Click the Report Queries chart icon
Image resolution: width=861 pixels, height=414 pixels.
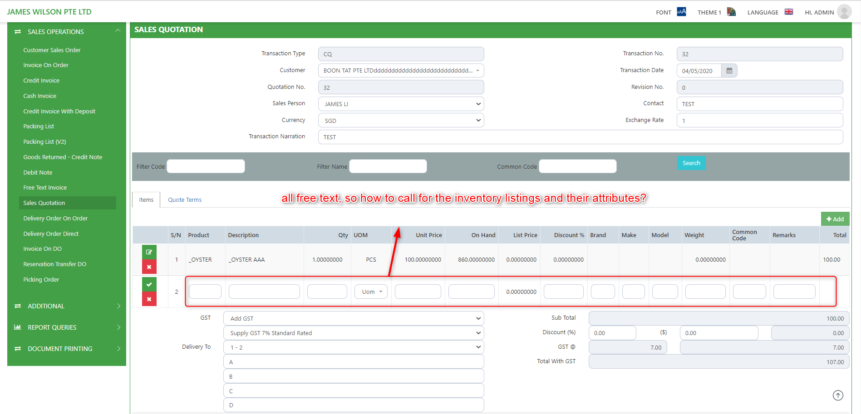pyautogui.click(x=18, y=327)
